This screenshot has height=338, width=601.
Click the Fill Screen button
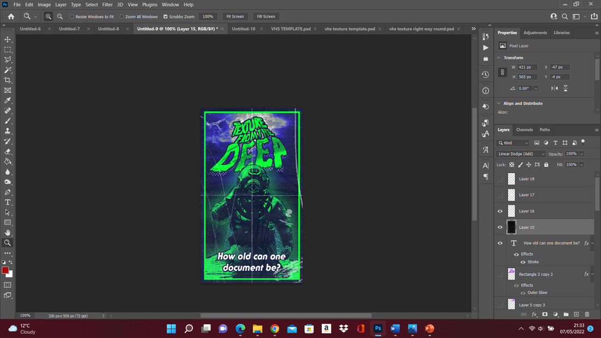(266, 16)
